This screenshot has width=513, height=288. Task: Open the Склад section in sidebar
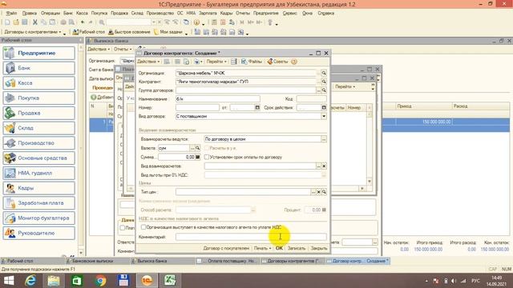tap(39, 128)
